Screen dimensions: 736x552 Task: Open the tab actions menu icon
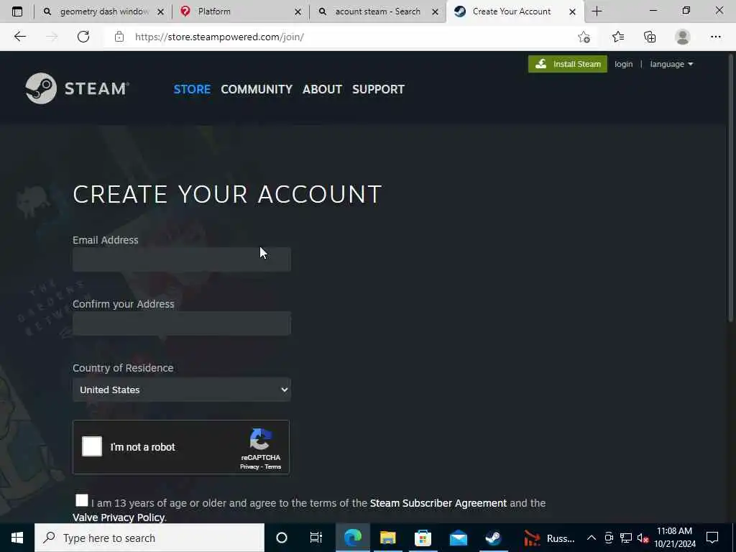[17, 11]
